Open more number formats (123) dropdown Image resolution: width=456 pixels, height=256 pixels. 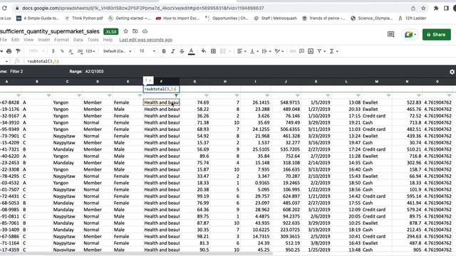pos(90,51)
